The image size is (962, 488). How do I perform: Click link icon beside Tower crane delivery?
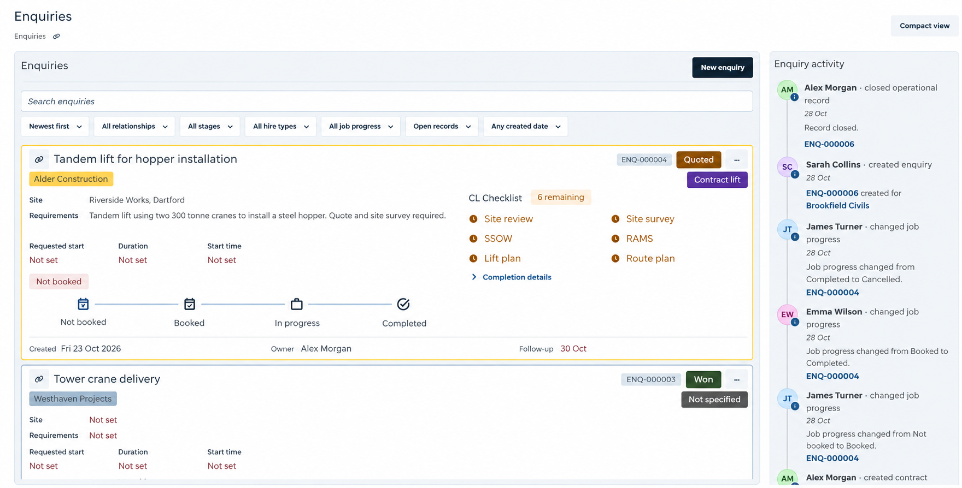(x=39, y=379)
